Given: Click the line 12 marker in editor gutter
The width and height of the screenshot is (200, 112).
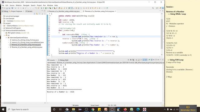Looking at the screenshot, I should tap(49, 30).
